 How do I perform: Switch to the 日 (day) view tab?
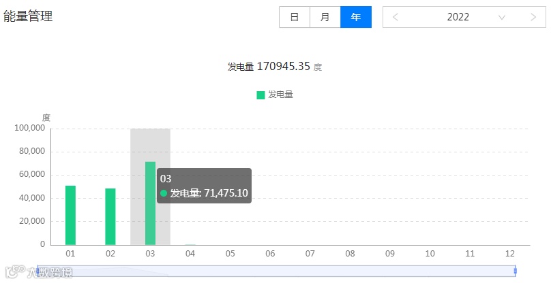tap(295, 17)
